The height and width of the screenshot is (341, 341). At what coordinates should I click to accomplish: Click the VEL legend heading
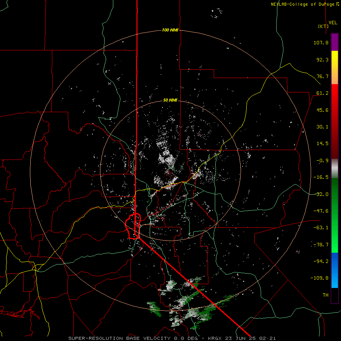[333, 23]
